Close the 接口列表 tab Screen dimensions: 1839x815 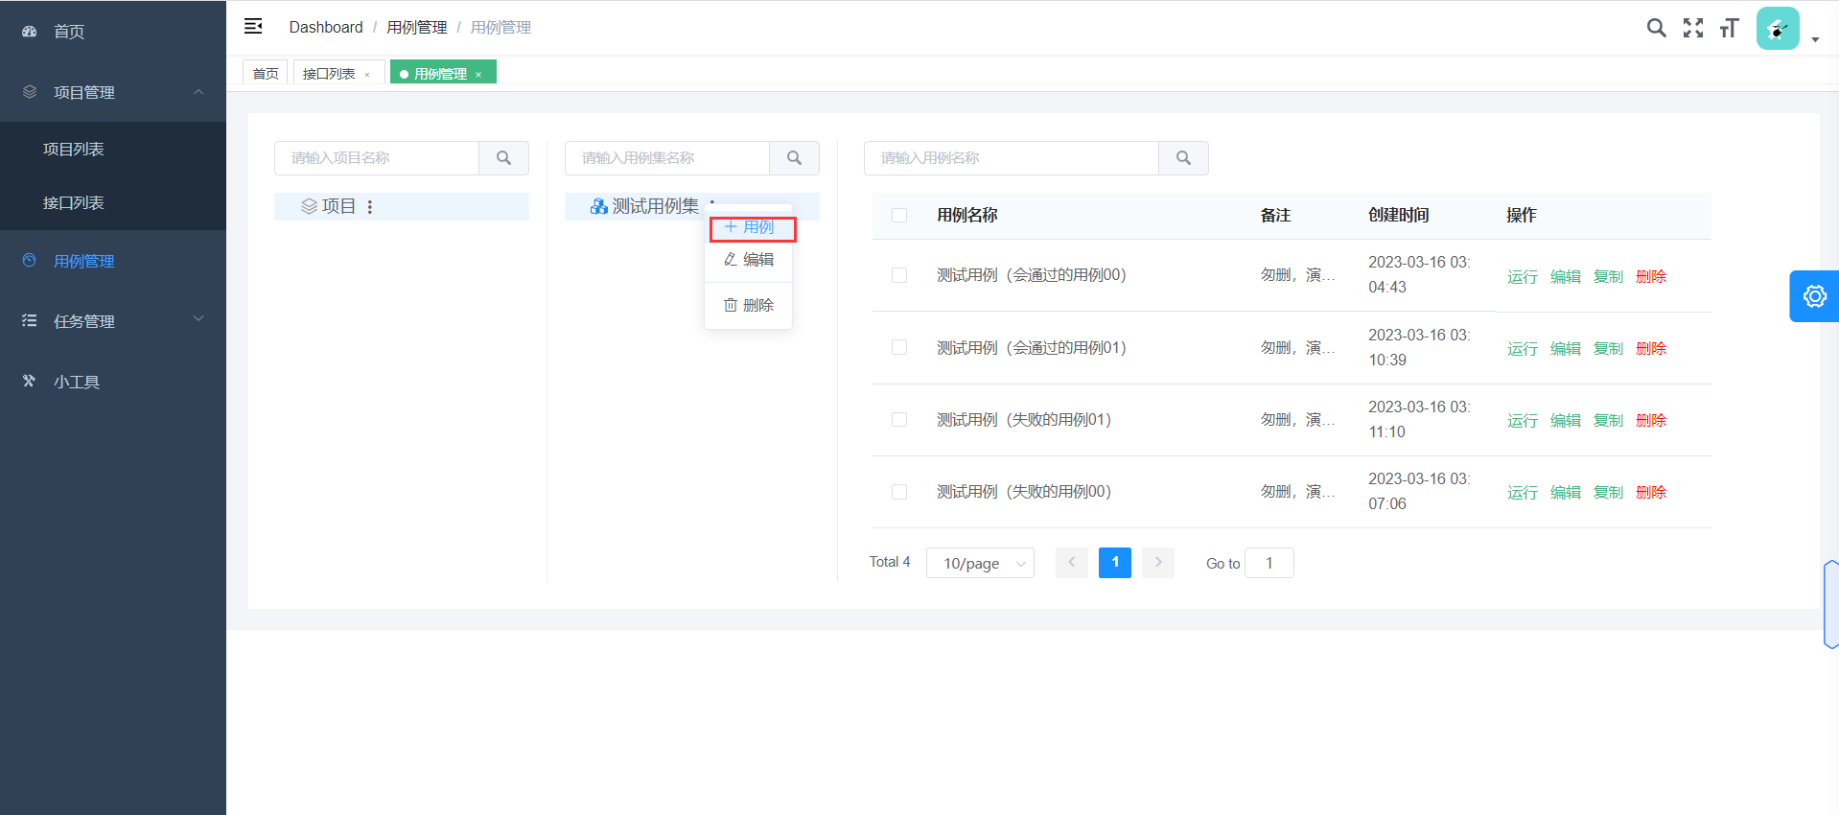click(x=367, y=75)
